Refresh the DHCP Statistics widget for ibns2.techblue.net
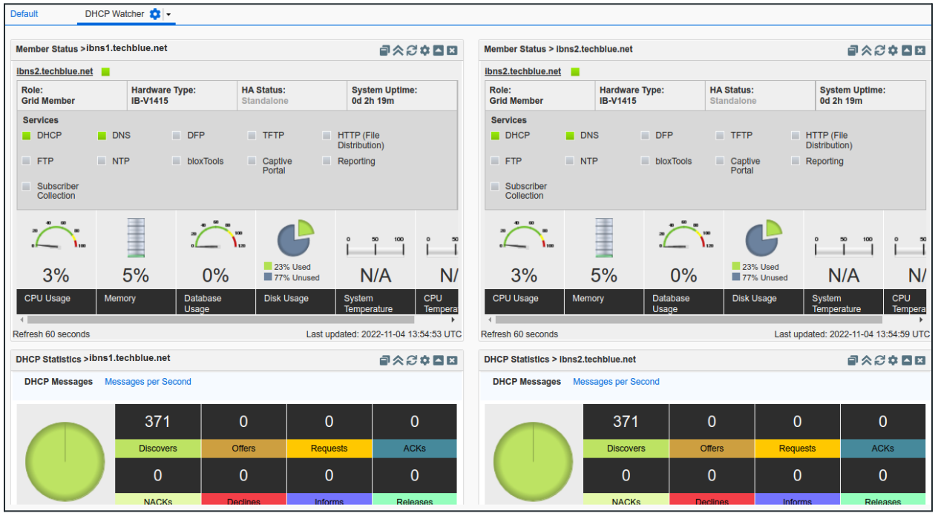The image size is (938, 516). 880,360
